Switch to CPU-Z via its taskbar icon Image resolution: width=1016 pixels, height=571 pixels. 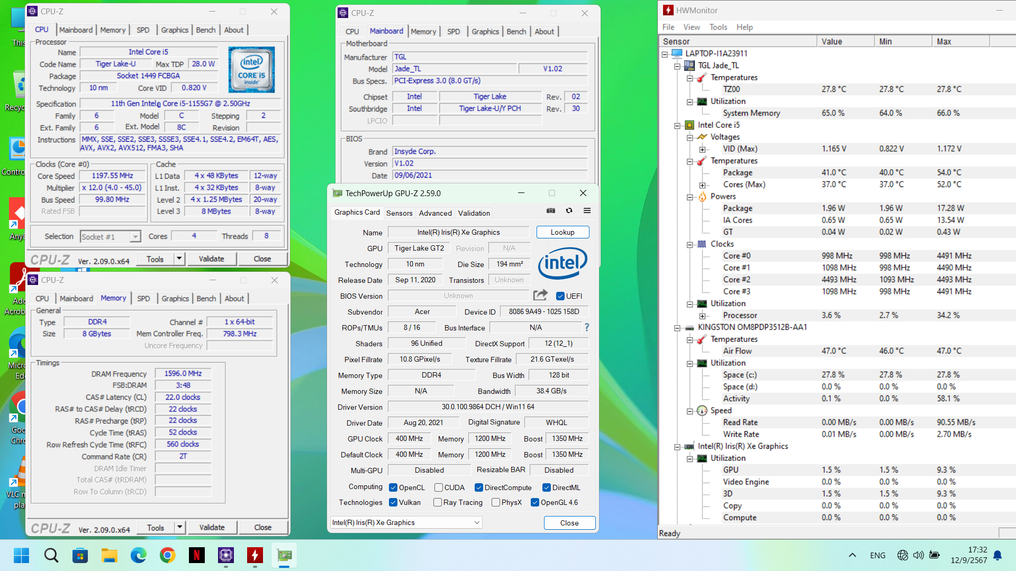pyautogui.click(x=226, y=555)
